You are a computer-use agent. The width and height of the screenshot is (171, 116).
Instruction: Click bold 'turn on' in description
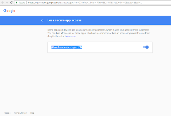click(115, 33)
